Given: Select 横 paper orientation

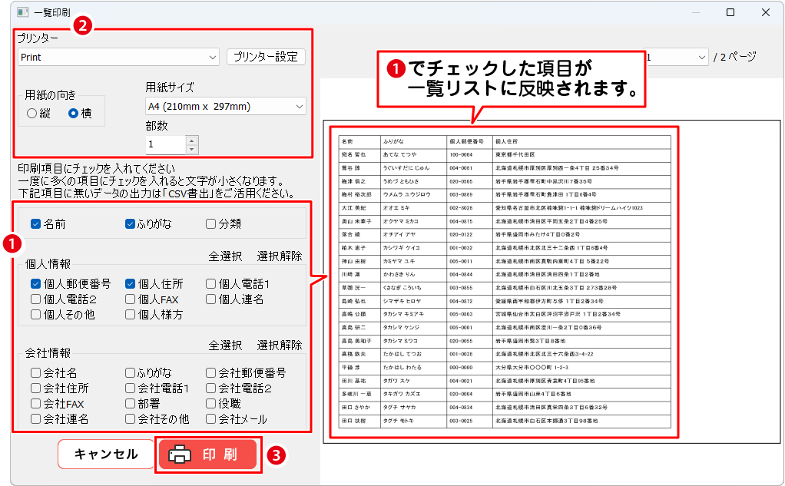Looking at the screenshot, I should (x=74, y=113).
